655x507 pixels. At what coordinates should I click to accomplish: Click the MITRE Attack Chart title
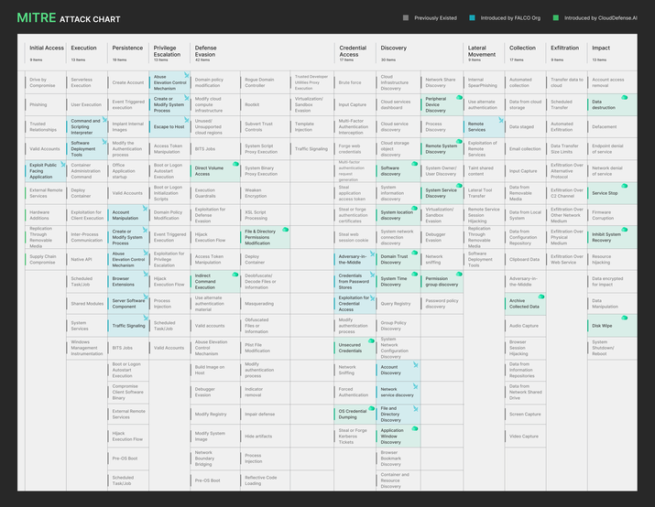(x=60, y=17)
